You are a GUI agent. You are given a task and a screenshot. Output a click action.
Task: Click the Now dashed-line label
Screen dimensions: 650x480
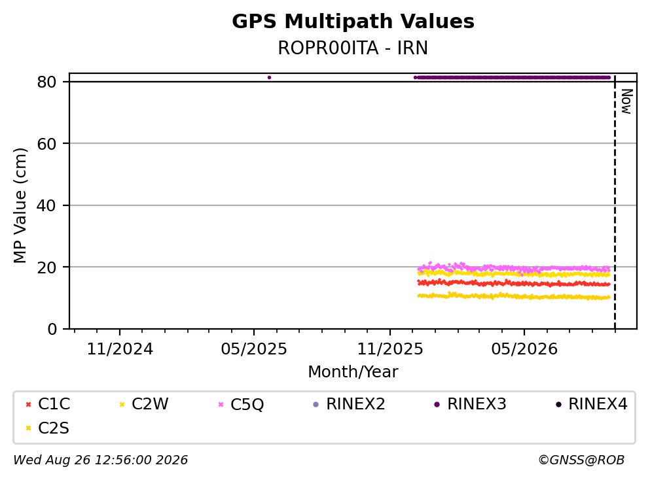[626, 101]
